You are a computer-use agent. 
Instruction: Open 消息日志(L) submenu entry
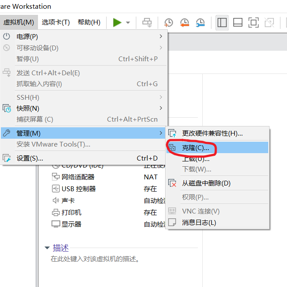tap(217, 223)
